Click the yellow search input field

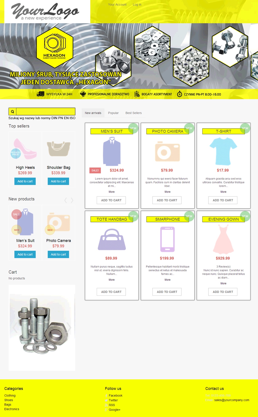click(46, 111)
